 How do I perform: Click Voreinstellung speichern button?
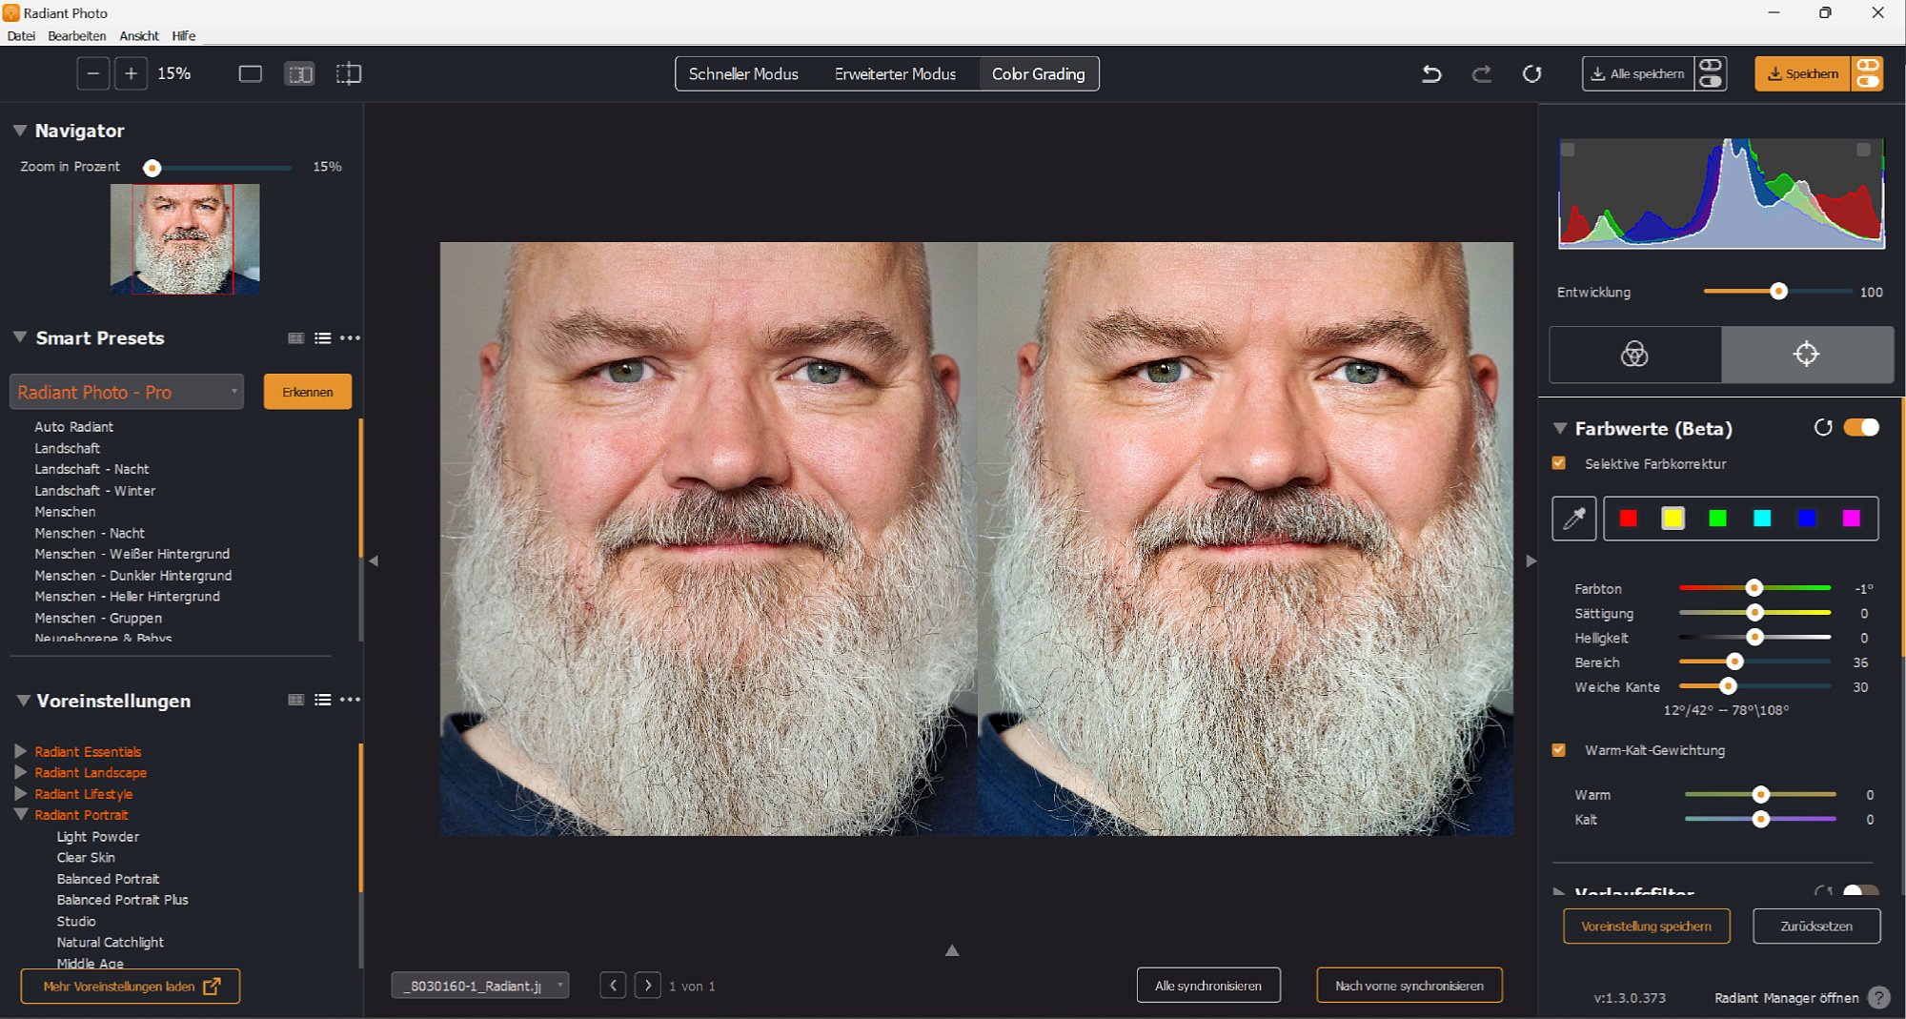[x=1647, y=927]
